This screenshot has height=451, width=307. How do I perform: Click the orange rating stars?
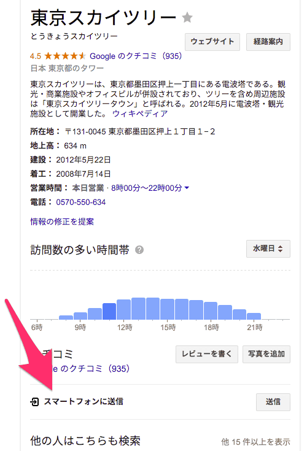[64, 56]
